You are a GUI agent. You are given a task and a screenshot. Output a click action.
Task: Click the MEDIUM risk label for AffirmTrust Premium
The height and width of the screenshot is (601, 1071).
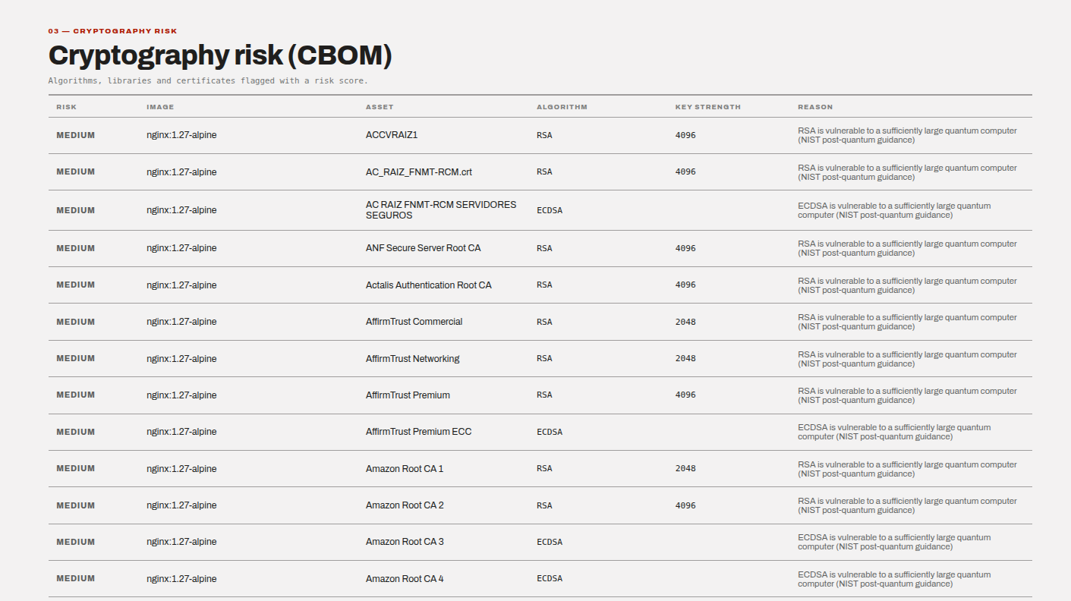pos(76,395)
